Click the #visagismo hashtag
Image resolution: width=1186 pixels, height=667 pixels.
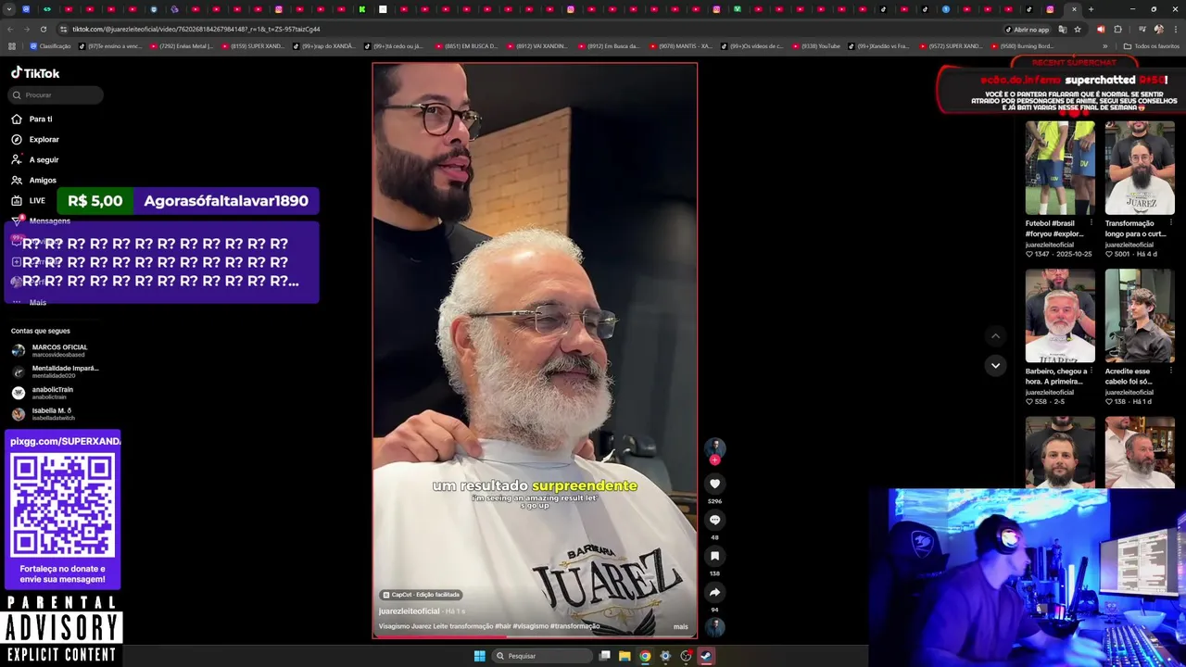point(530,626)
